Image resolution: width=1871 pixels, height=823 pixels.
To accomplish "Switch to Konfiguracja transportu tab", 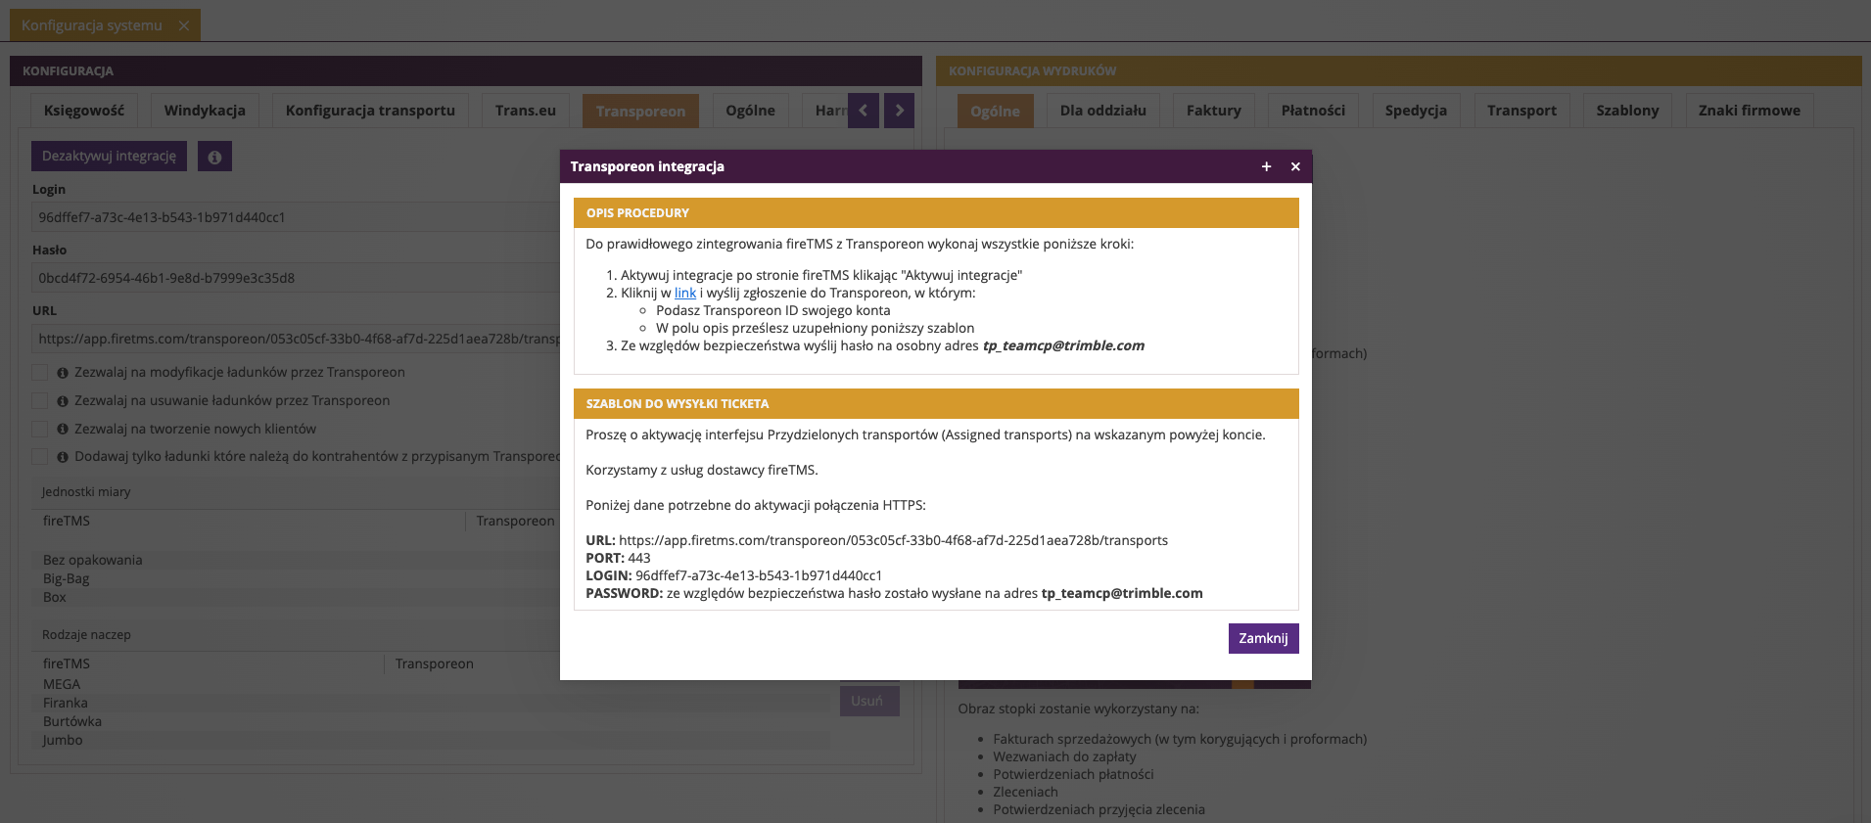I will (370, 111).
